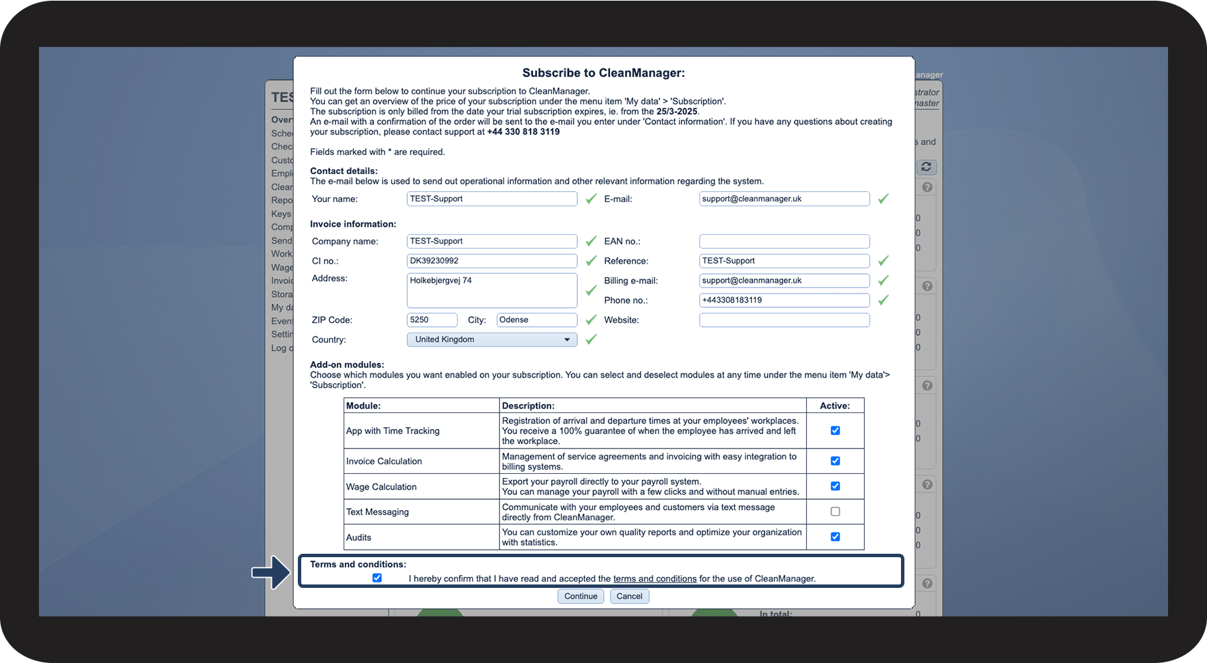Click the empty EAN no. field
1207x663 pixels.
point(784,241)
